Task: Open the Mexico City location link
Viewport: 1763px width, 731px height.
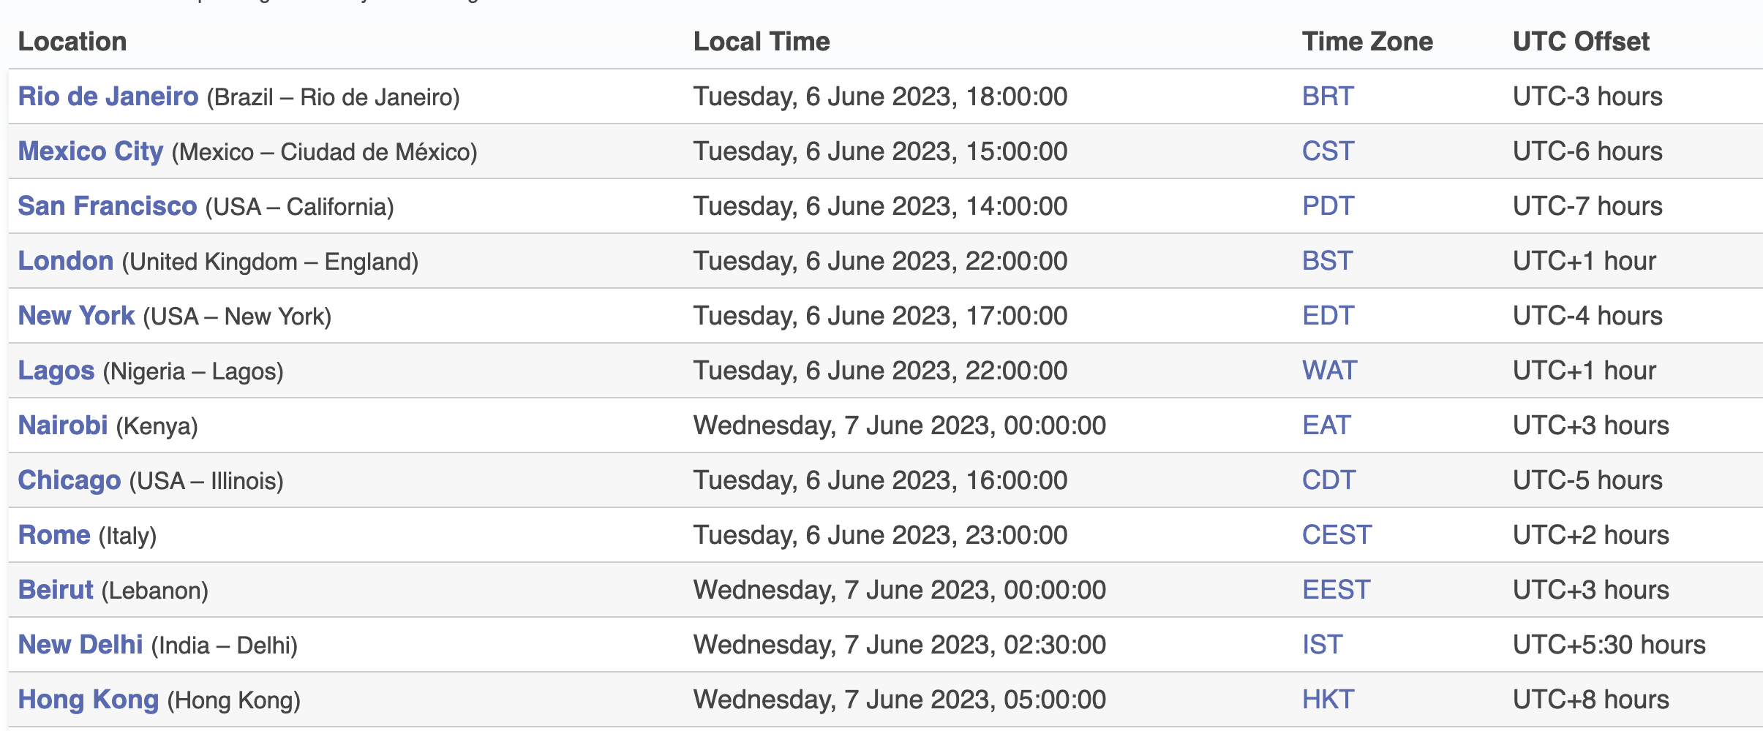Action: pyautogui.click(x=91, y=151)
